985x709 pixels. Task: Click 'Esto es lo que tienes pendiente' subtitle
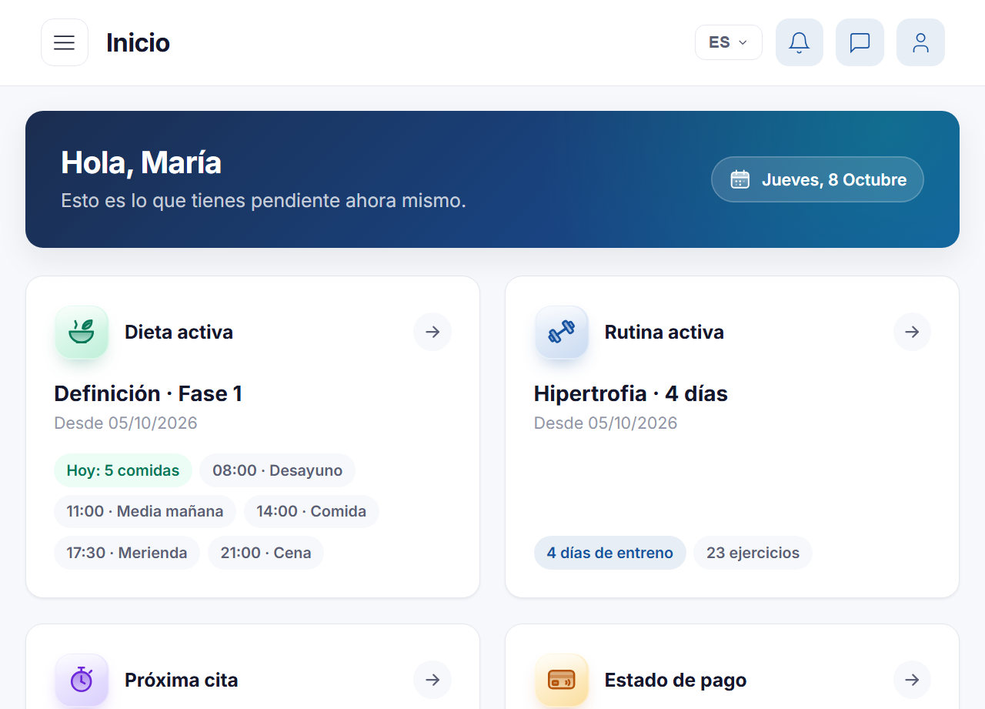click(263, 201)
